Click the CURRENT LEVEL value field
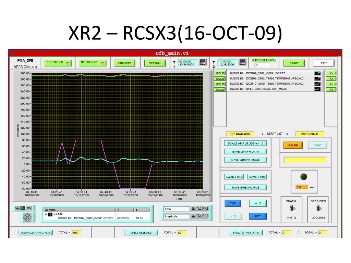This screenshot has width=351, height=263. [263, 65]
